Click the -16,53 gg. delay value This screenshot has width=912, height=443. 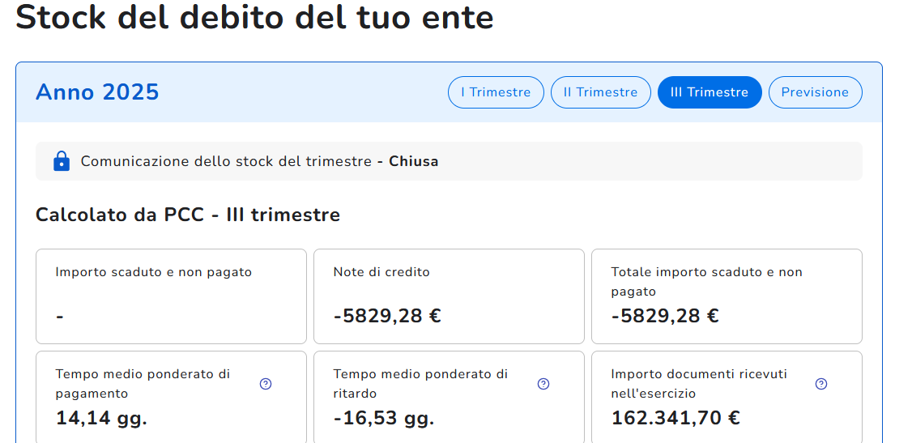click(384, 418)
